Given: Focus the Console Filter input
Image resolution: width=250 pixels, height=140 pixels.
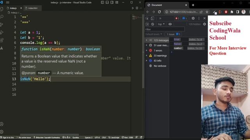Looking at the screenshot, I should click(x=165, y=29).
